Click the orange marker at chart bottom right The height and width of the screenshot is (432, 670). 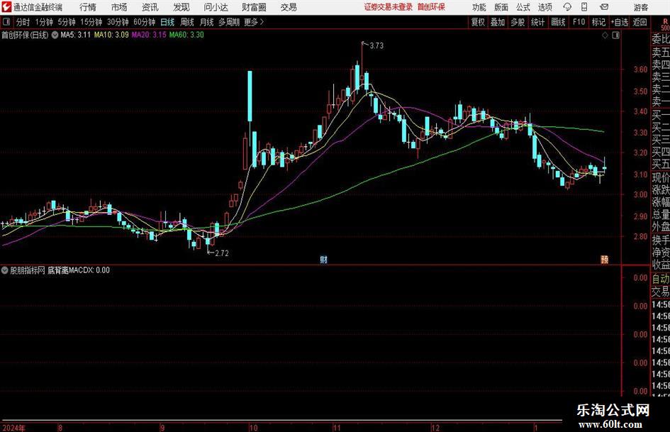pyautogui.click(x=605, y=260)
